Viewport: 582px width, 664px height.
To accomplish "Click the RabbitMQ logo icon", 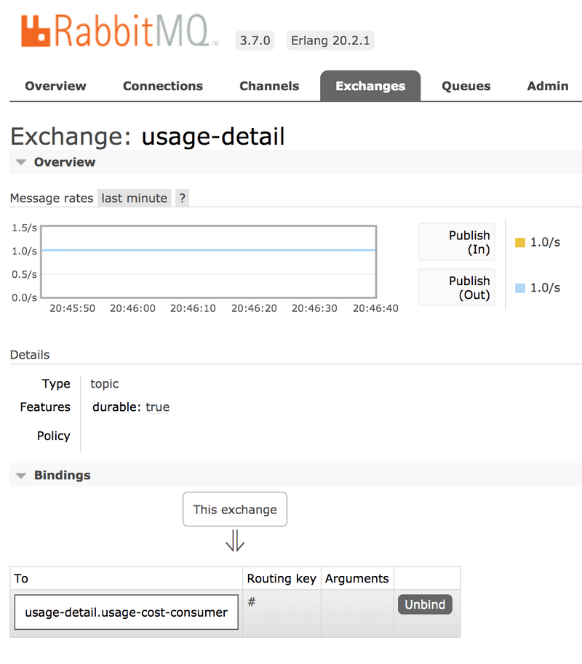I will [35, 32].
